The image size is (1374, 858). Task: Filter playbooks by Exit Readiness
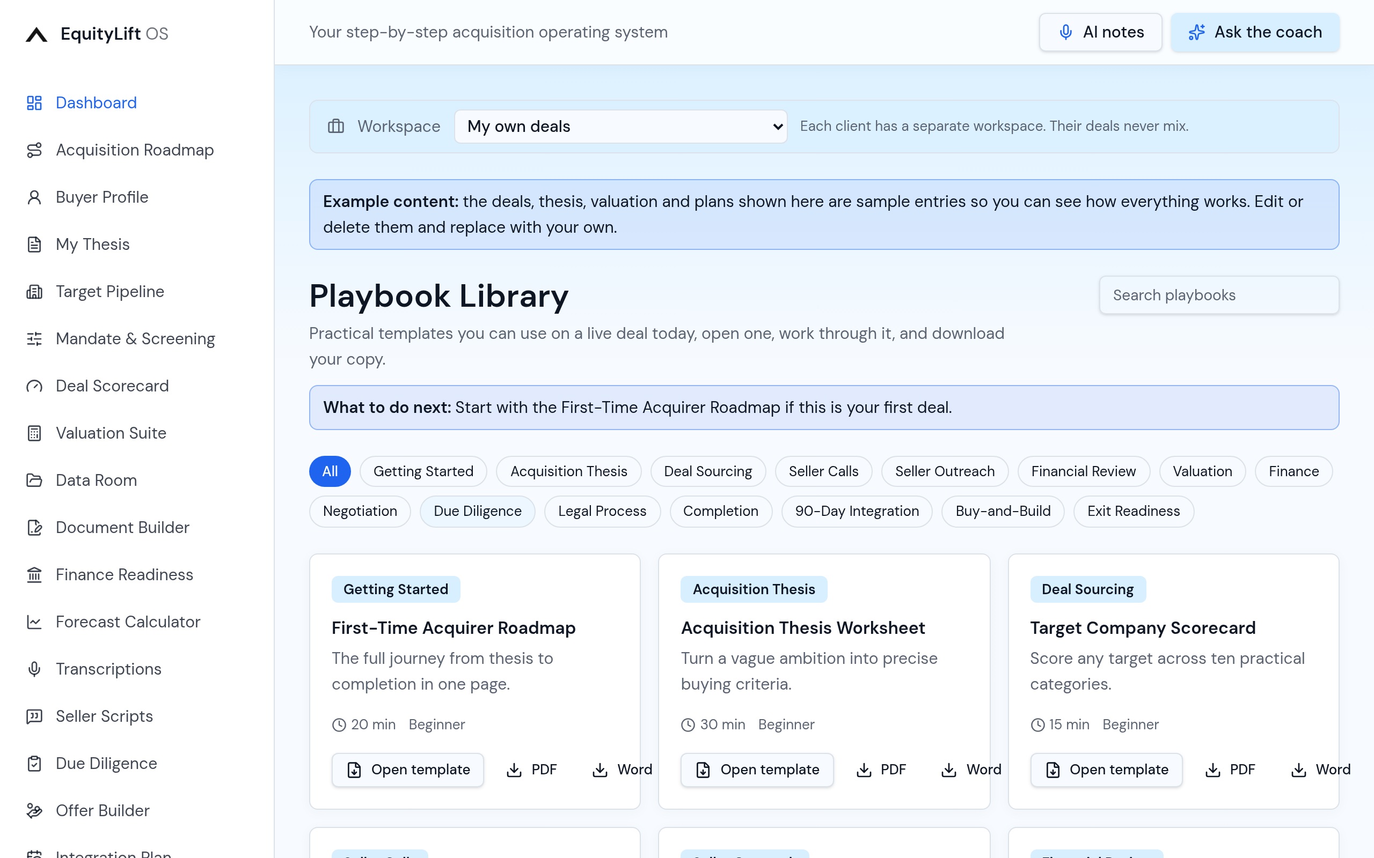[x=1133, y=511]
